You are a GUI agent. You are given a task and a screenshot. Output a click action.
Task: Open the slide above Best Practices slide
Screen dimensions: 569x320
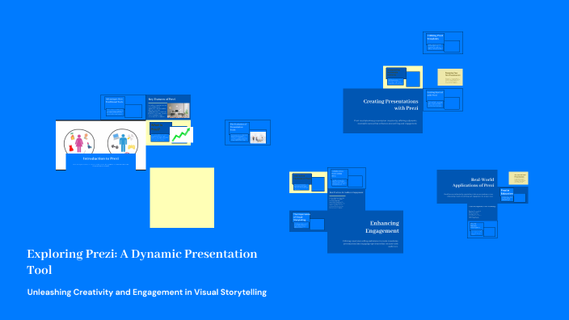(347, 178)
